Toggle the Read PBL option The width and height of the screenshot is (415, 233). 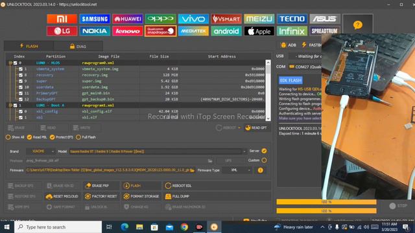[x=29, y=137]
